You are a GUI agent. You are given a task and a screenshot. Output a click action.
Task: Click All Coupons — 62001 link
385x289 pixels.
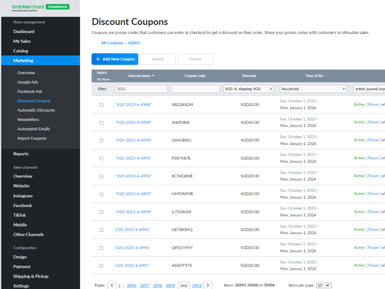point(121,43)
